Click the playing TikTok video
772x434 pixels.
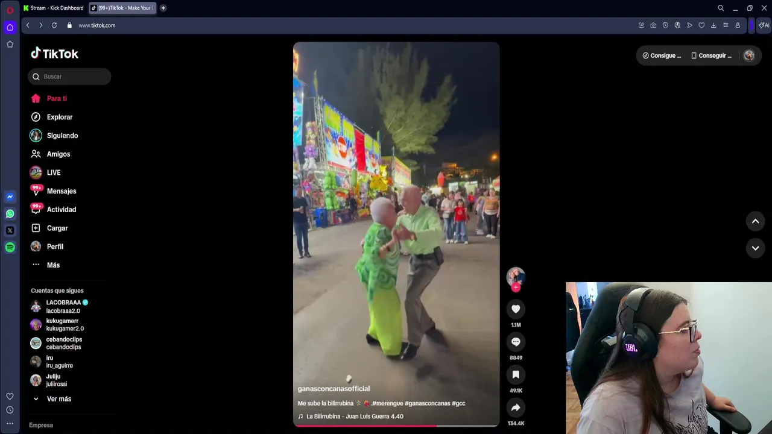click(396, 234)
